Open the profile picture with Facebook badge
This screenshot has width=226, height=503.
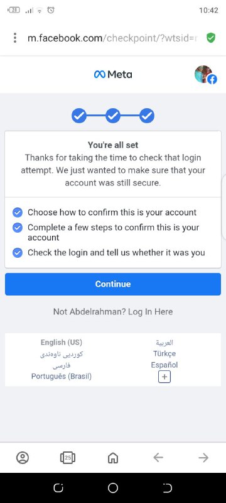[205, 75]
